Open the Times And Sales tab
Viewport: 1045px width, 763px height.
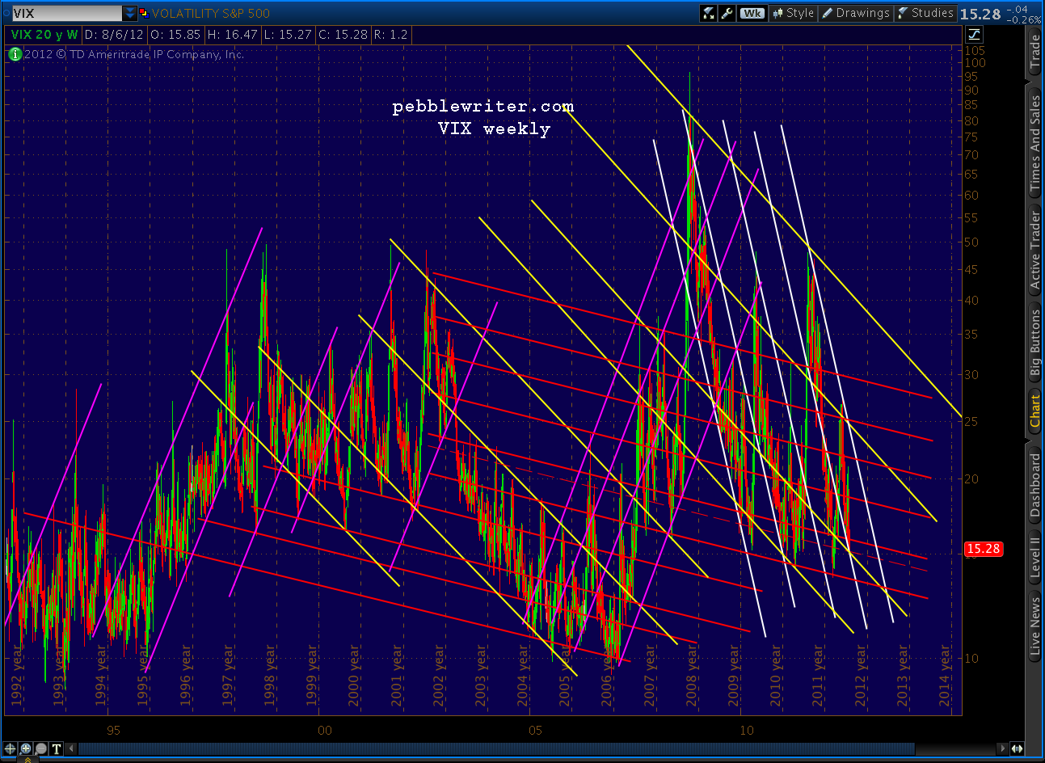(1034, 144)
